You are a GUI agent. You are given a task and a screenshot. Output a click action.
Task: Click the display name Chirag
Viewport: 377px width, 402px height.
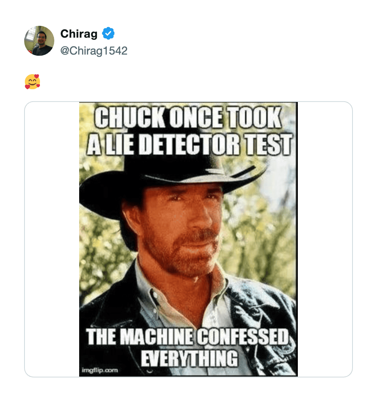click(x=79, y=34)
